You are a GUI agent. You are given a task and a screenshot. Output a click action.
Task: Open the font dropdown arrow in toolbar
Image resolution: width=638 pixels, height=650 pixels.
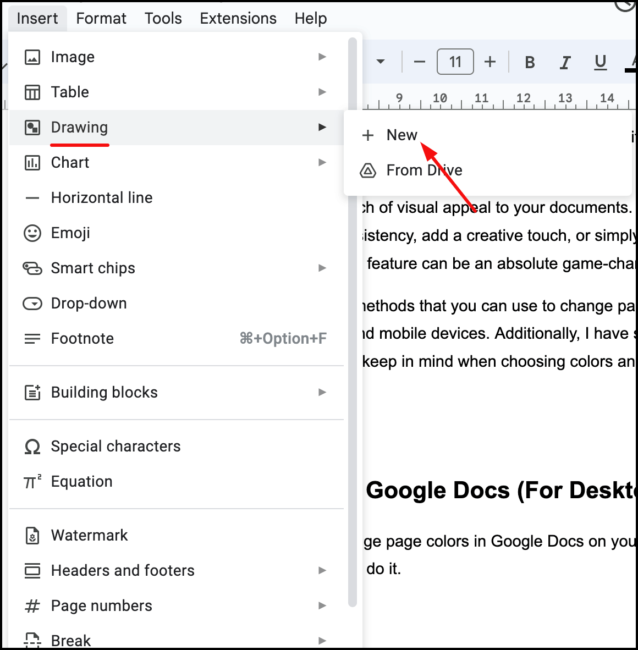[380, 62]
